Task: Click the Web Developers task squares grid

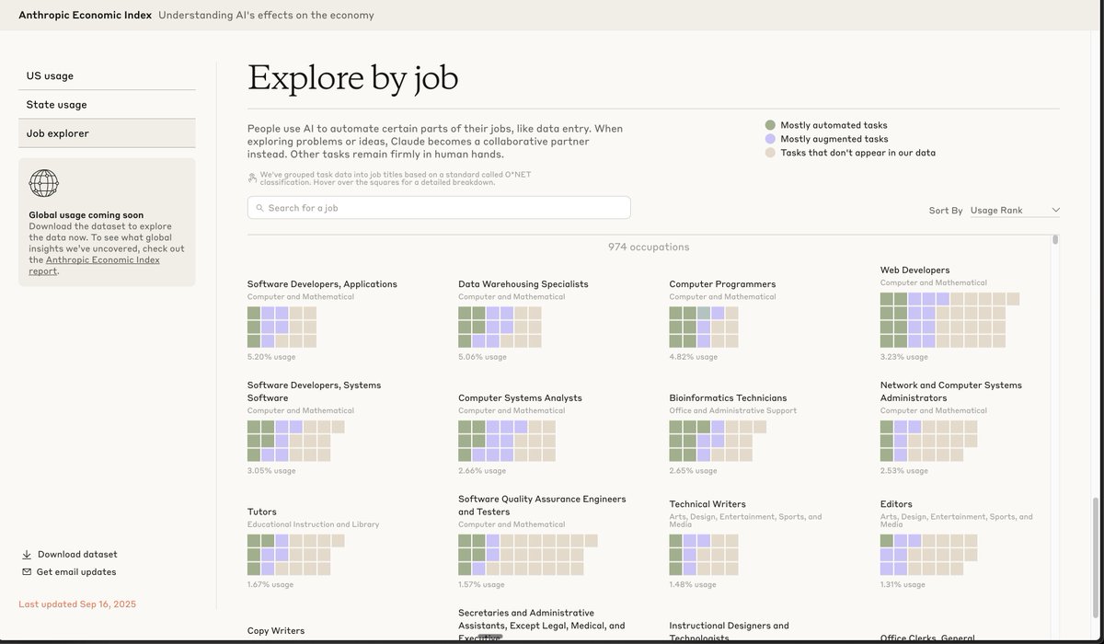Action: 949,320
